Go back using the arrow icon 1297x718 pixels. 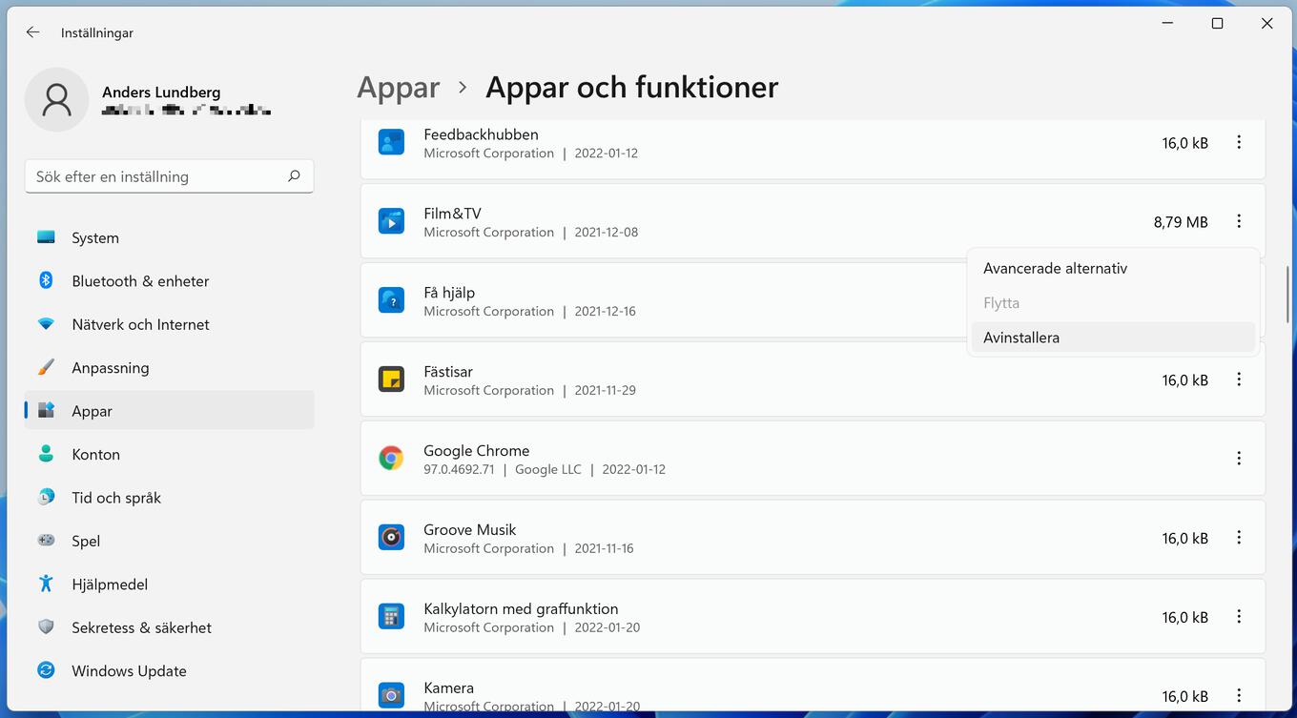coord(33,32)
